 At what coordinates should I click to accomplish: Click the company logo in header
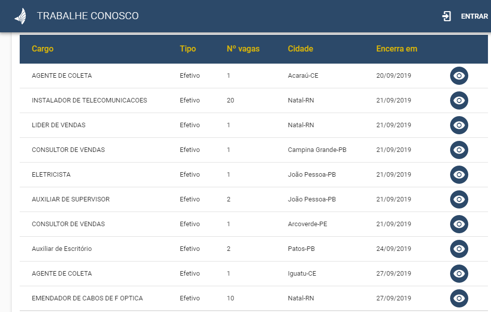[x=20, y=16]
